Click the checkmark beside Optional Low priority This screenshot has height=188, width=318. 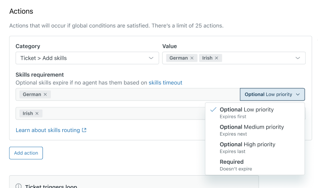213,110
